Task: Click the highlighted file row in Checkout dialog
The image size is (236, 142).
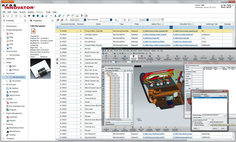Action: 210,98
